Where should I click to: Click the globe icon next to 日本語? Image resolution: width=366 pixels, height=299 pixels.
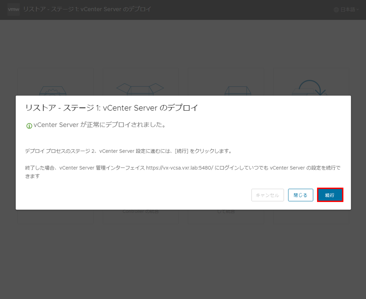click(x=336, y=10)
